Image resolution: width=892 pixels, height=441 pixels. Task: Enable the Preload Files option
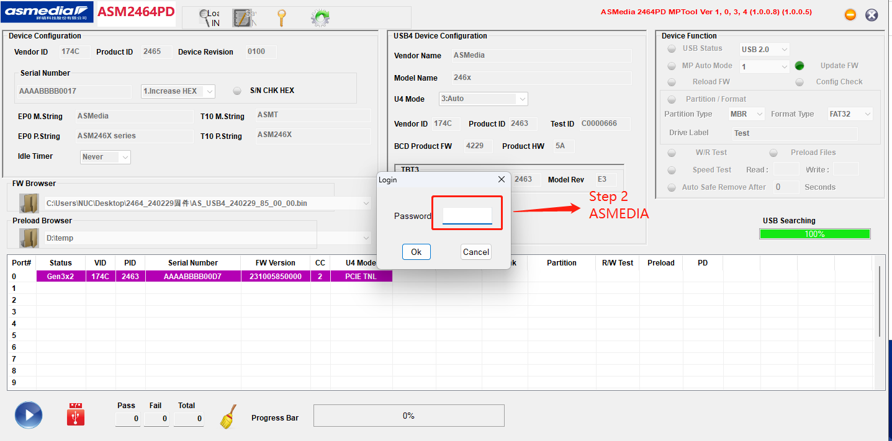pos(773,153)
